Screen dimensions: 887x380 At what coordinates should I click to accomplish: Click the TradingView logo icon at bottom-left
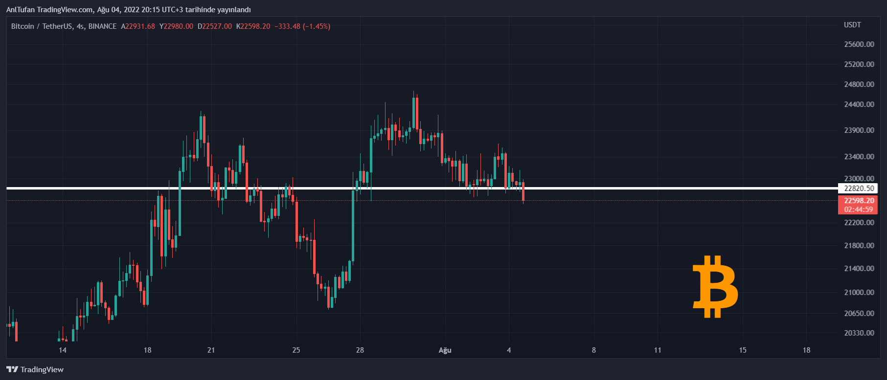12,369
